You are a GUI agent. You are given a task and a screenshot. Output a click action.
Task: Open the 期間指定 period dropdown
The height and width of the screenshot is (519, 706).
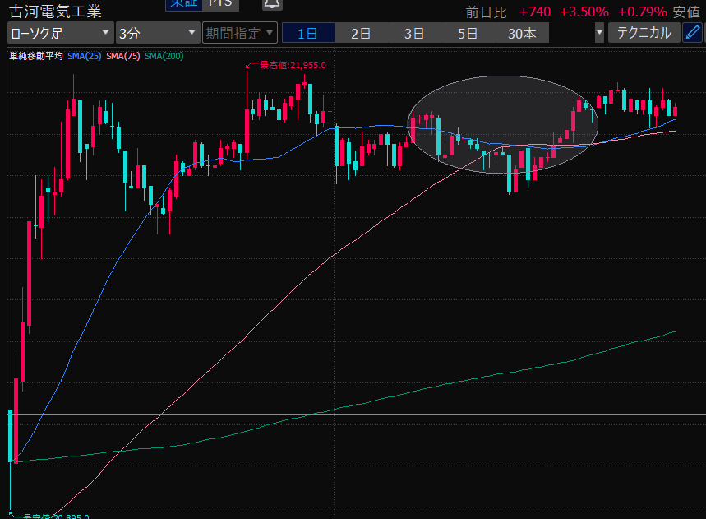click(x=240, y=33)
